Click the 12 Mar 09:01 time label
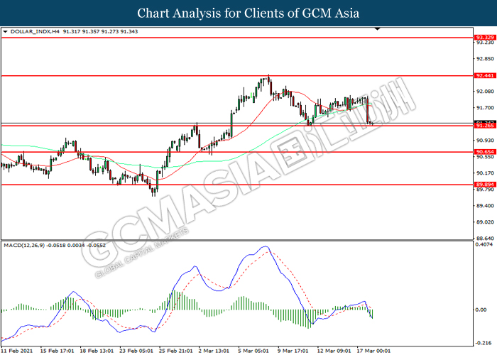The image size is (497, 355). [334, 351]
